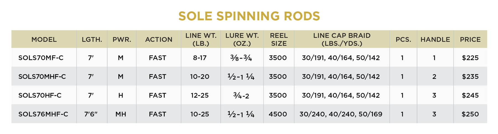Click the PRICE column header

click(470, 39)
